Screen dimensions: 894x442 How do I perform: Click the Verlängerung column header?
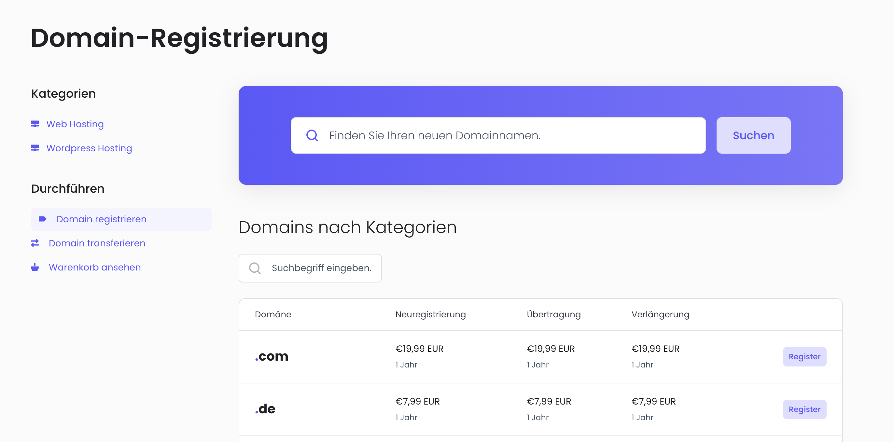(x=660, y=314)
